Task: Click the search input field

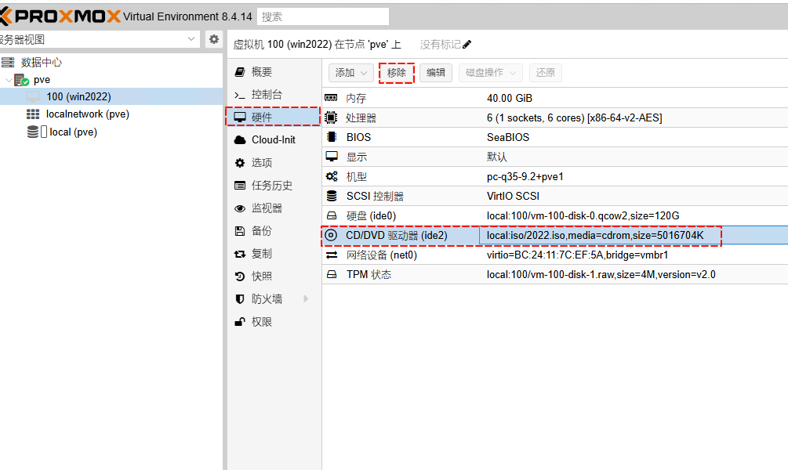Action: click(323, 16)
